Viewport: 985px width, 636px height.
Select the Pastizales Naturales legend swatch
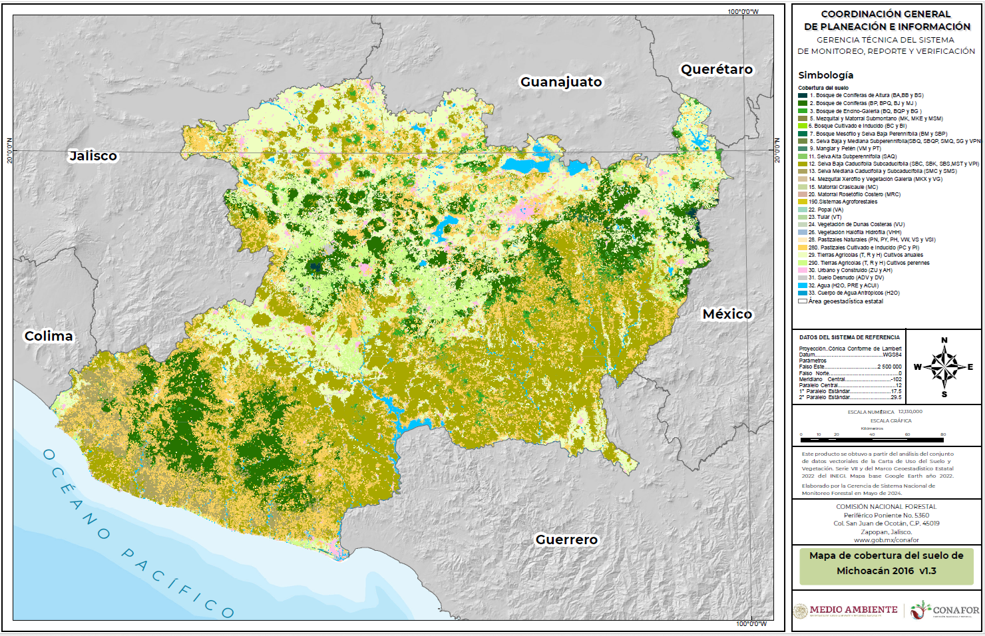[x=803, y=239]
